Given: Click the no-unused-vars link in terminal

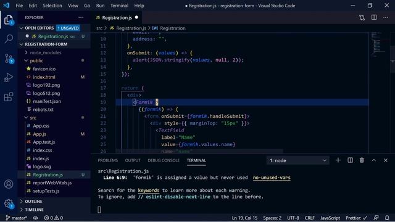Looking at the screenshot, I should (272, 178).
